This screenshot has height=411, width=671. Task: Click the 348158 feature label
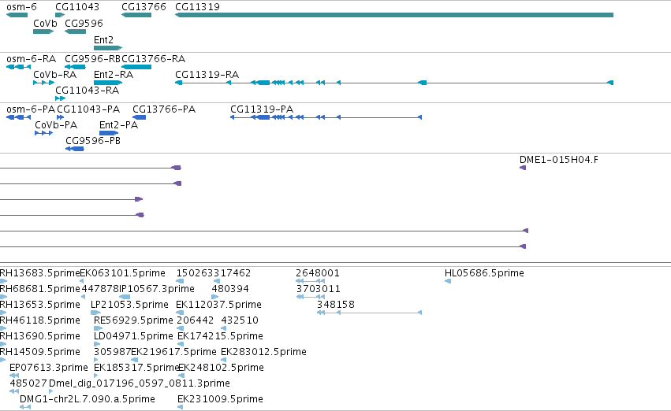click(x=336, y=305)
